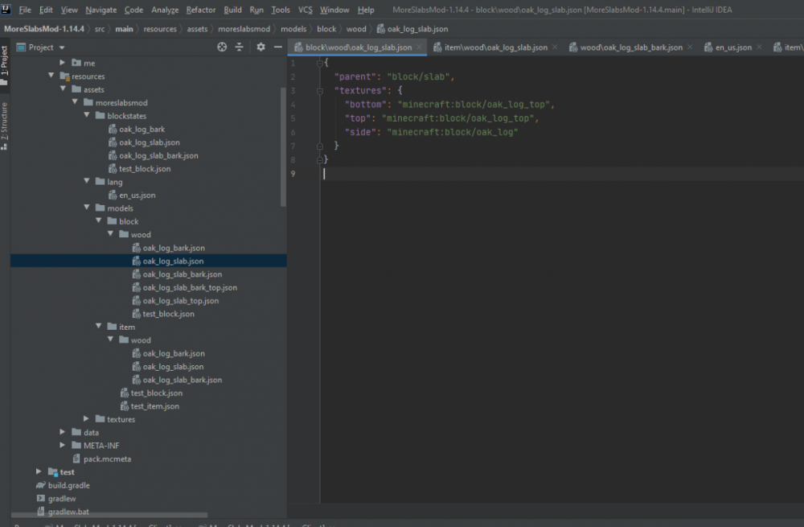The image size is (804, 527).
Task: Select oak_log_bark under blockstates
Action: [142, 130]
